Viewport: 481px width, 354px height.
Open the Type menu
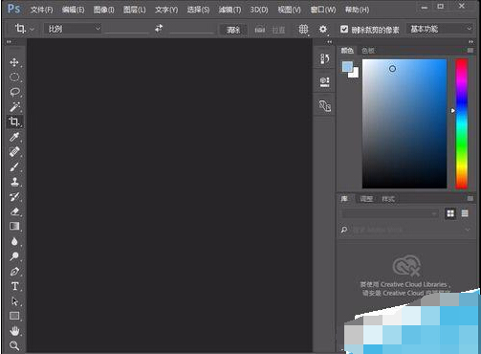tap(166, 10)
